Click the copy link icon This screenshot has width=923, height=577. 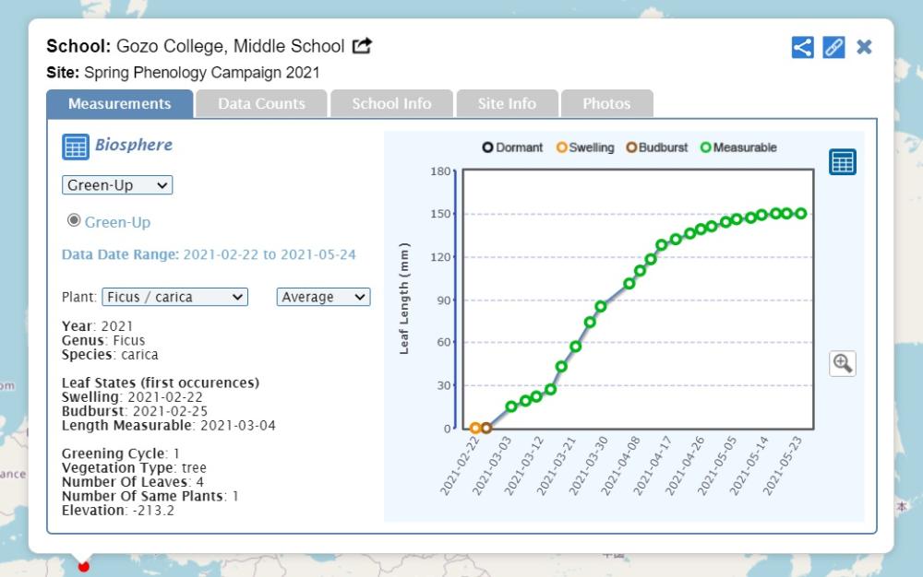click(833, 47)
